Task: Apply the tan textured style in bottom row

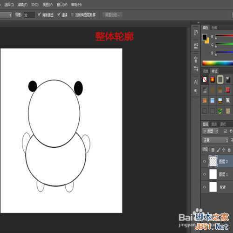Action: coord(228,111)
